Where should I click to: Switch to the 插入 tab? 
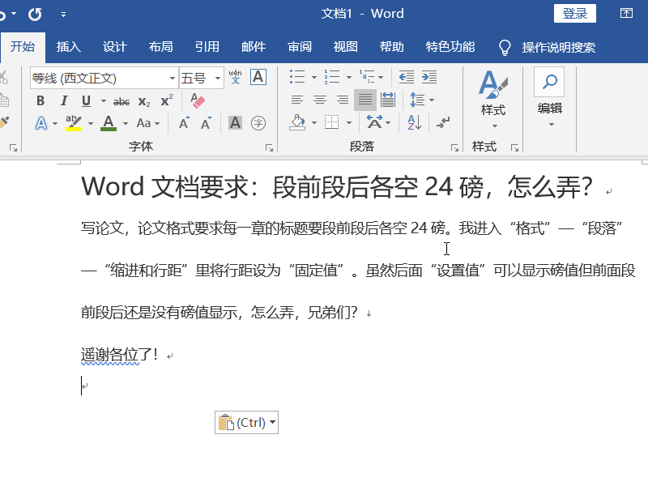(69, 47)
